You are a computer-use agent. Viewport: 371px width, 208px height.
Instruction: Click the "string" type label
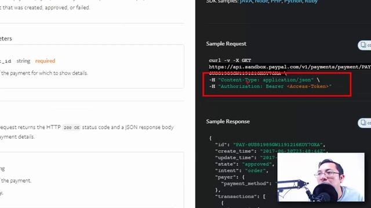click(23, 61)
